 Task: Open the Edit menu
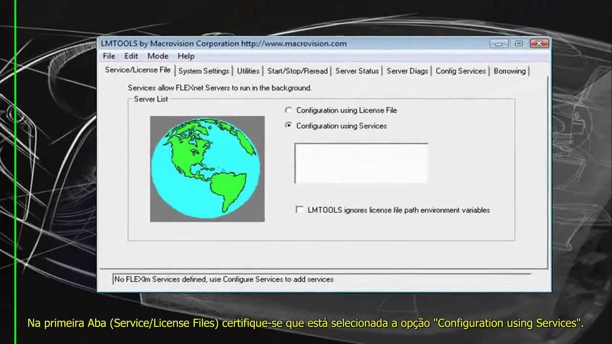[x=131, y=56]
